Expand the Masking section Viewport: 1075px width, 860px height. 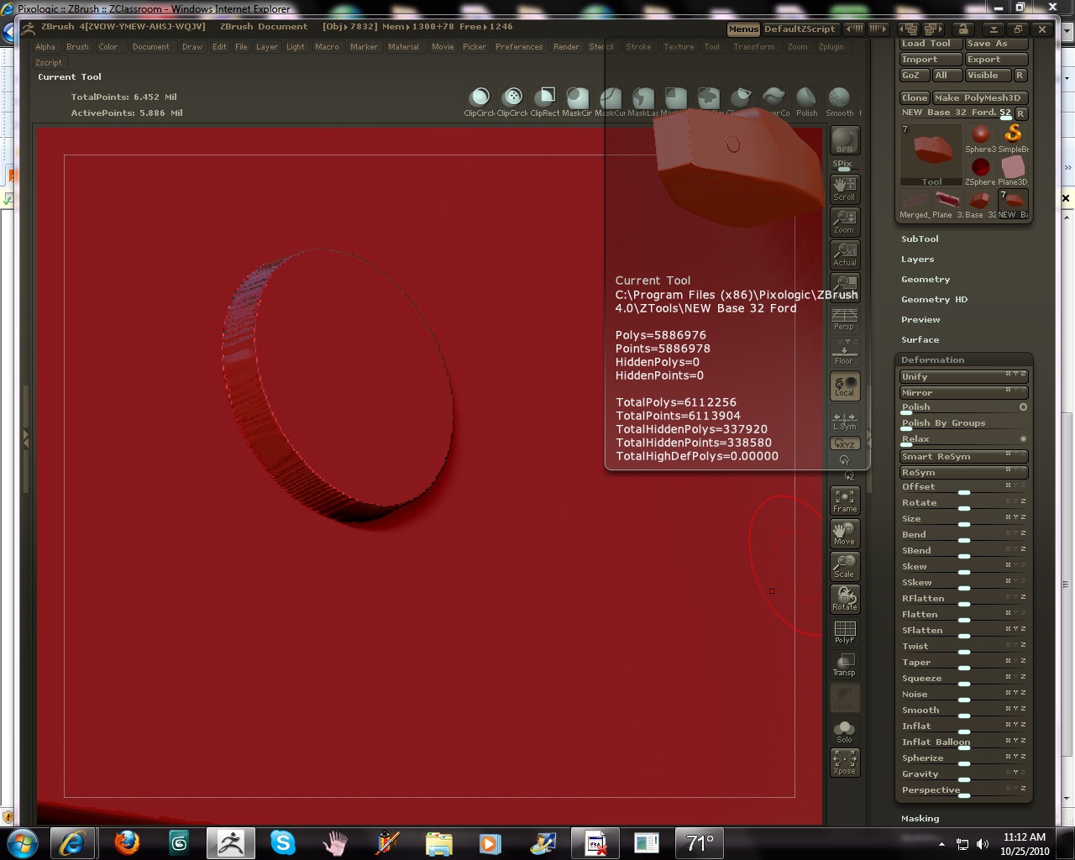tap(920, 818)
